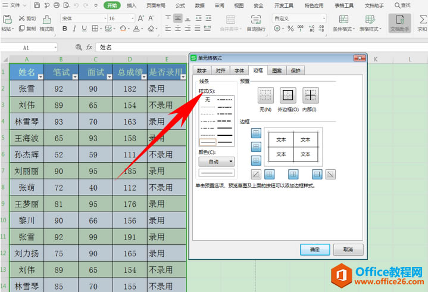Screen dimensions: 428x292
Task: Switch to the 数字 tab in dialog
Action: [x=202, y=70]
